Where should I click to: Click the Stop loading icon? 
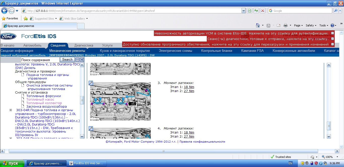coord(263,11)
